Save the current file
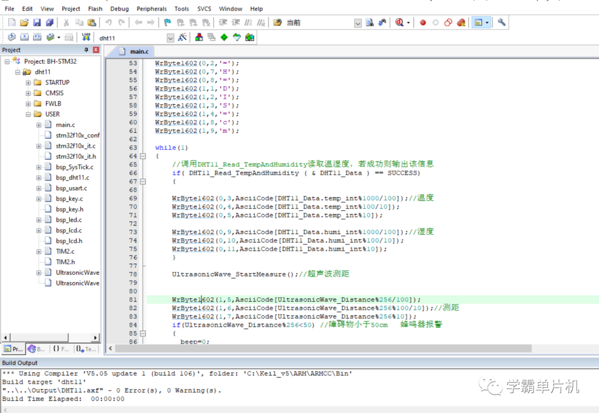This screenshot has width=599, height=413. click(37, 23)
